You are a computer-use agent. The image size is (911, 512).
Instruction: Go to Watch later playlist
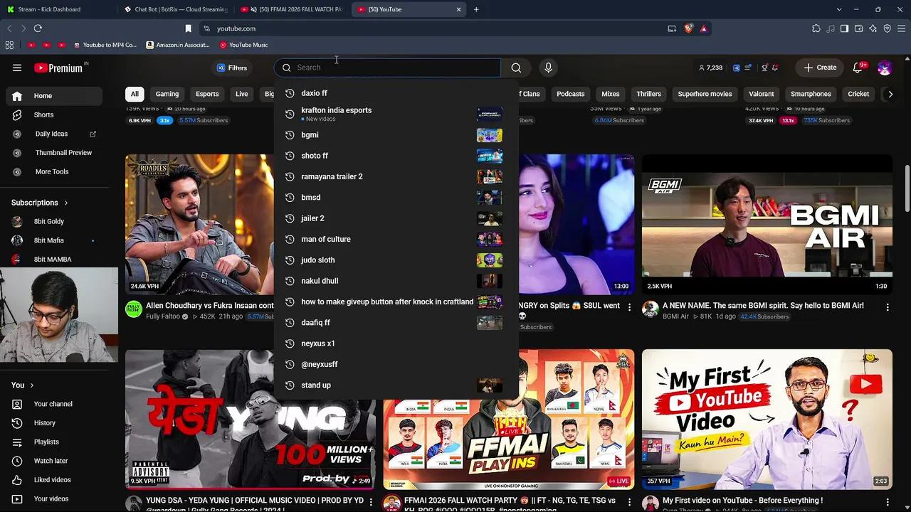click(54, 461)
